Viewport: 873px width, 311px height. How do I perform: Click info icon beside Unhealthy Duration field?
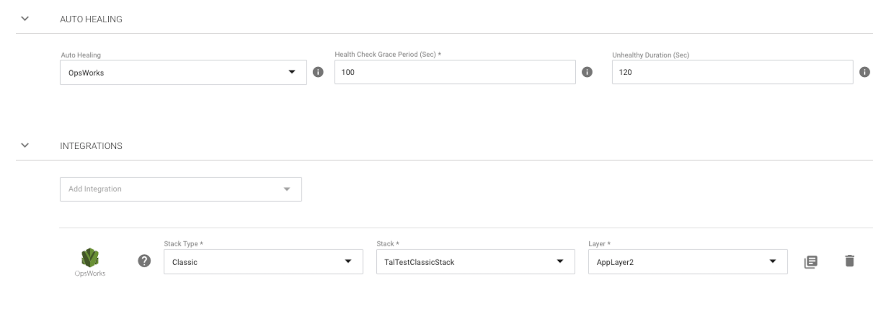[864, 72]
